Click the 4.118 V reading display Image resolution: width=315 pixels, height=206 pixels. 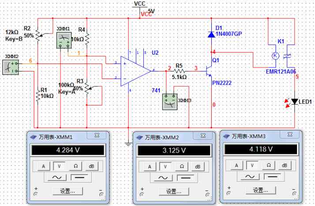(x=261, y=149)
